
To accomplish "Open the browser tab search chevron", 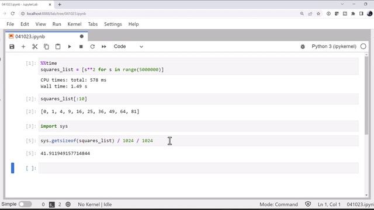I will coord(342,4).
